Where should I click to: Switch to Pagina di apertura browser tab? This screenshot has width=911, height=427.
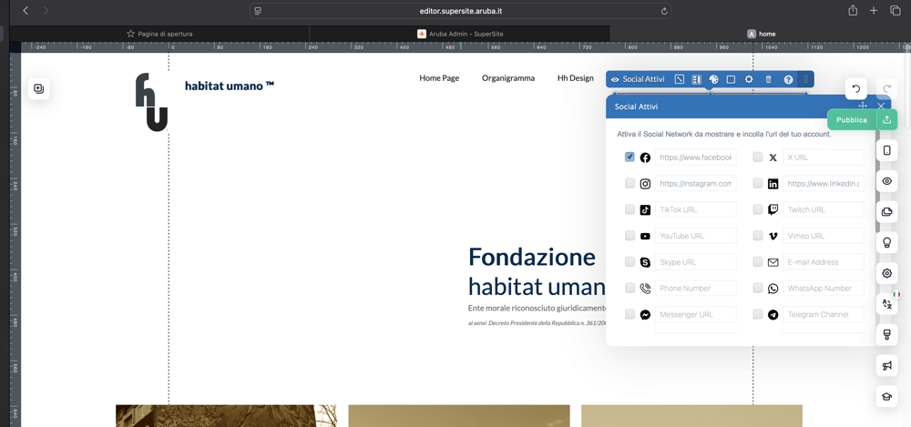159,34
